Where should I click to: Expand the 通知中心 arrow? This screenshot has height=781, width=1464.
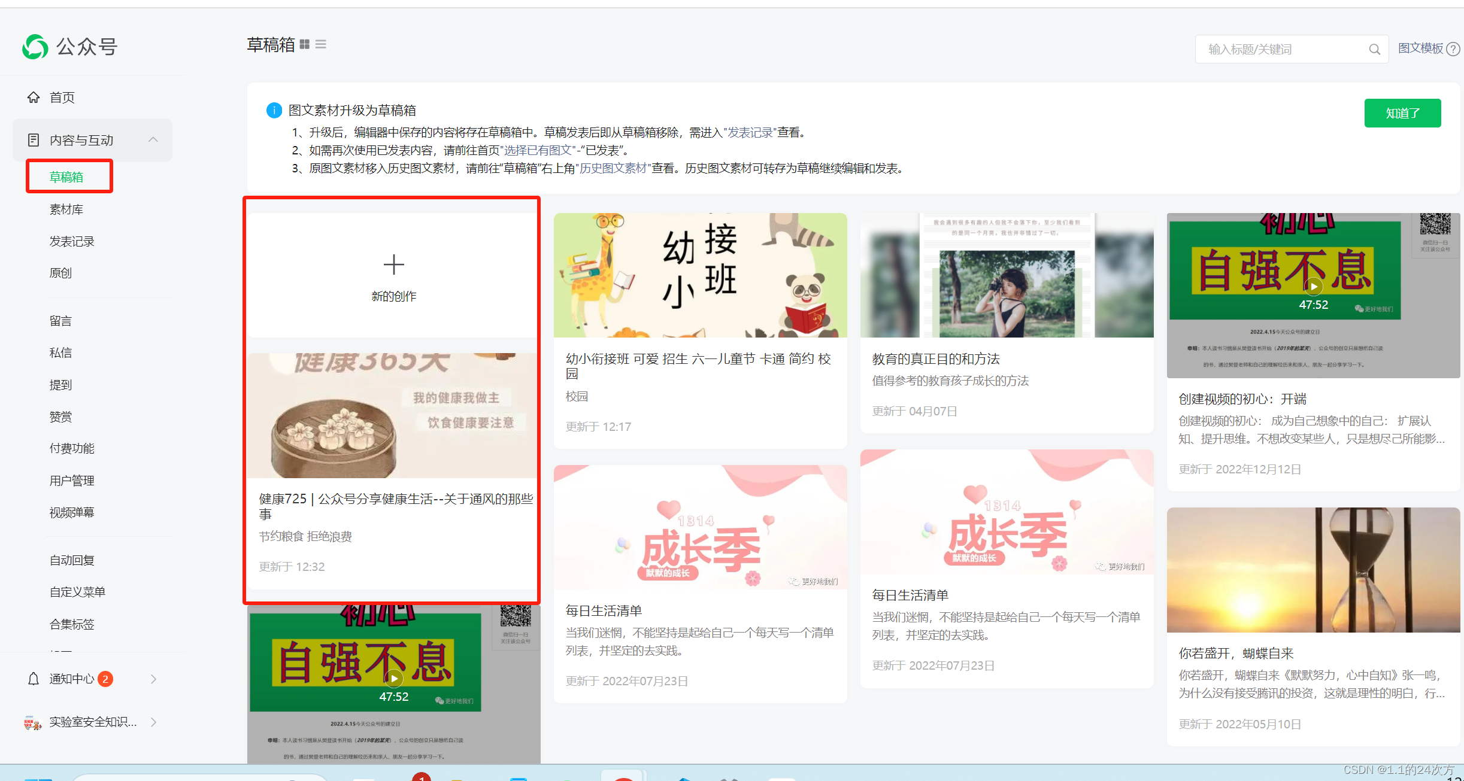click(153, 679)
